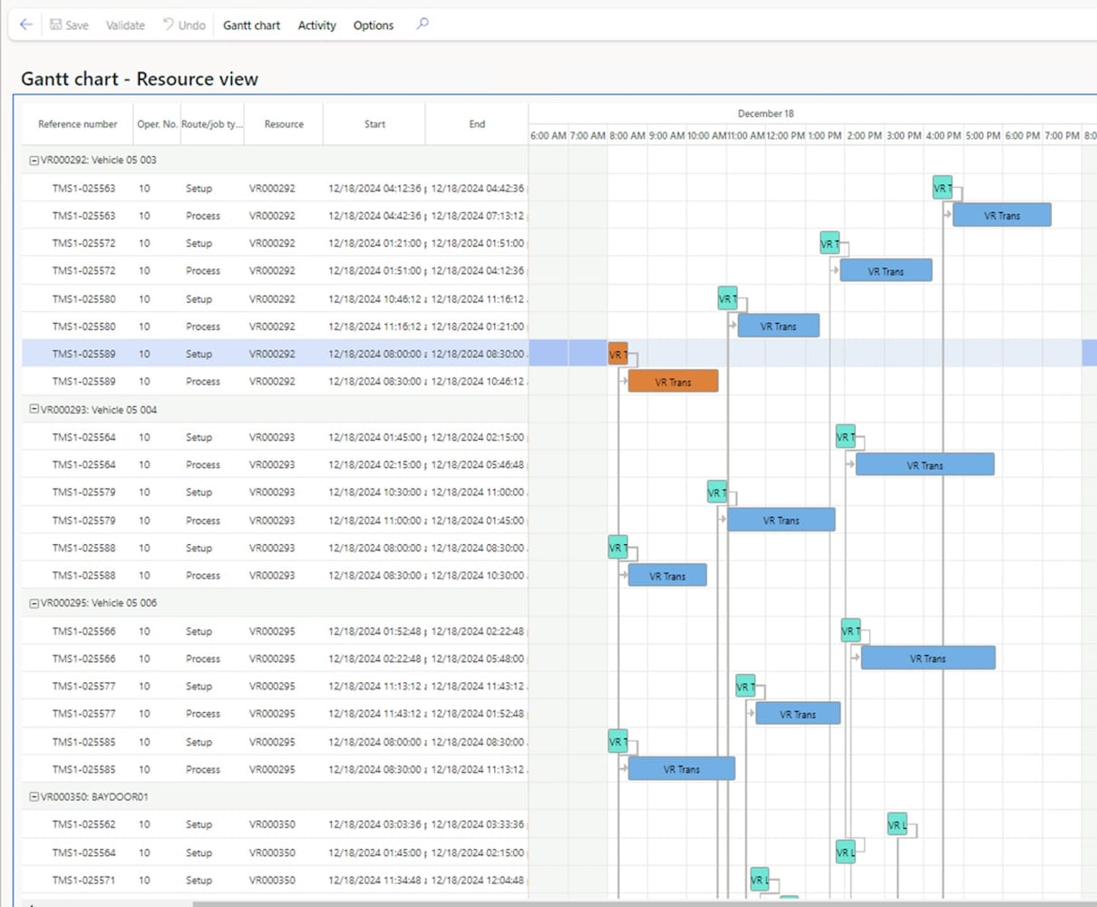
Task: Click the Undo arrow icon
Action: point(169,24)
